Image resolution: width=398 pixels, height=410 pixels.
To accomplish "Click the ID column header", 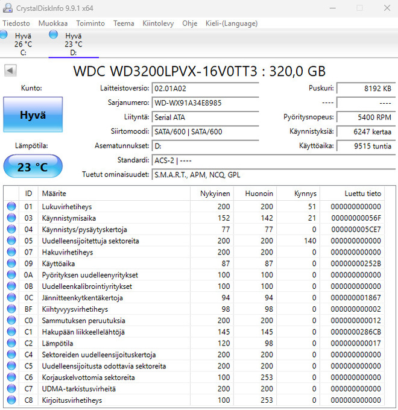I will 28,194.
